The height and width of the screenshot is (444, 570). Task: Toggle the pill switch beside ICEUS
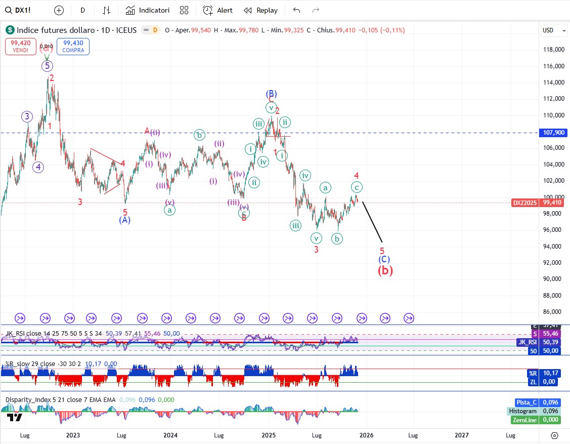pyautogui.click(x=146, y=30)
